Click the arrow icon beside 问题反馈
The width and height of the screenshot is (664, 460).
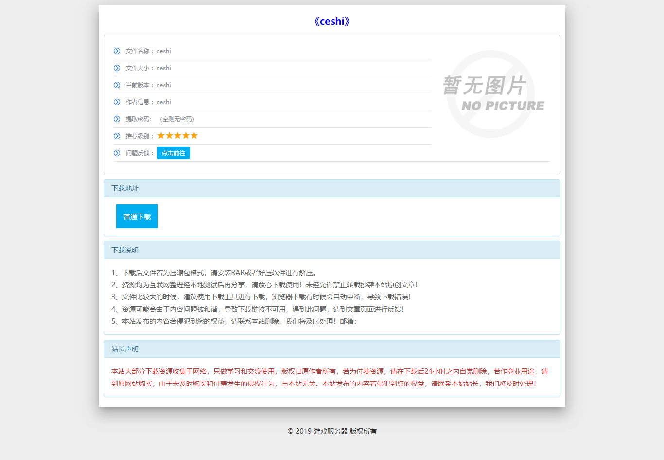pyautogui.click(x=117, y=153)
